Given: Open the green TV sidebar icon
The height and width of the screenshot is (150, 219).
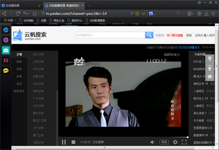Looking at the screenshot, I should 6,50.
